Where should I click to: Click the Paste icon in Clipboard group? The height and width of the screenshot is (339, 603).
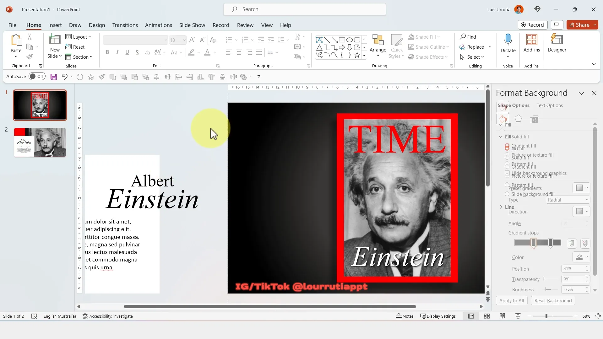(16, 40)
